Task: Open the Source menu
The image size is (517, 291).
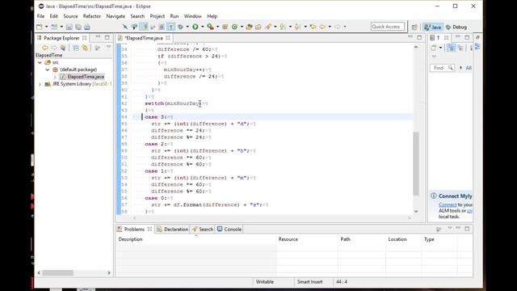Action: (70, 16)
